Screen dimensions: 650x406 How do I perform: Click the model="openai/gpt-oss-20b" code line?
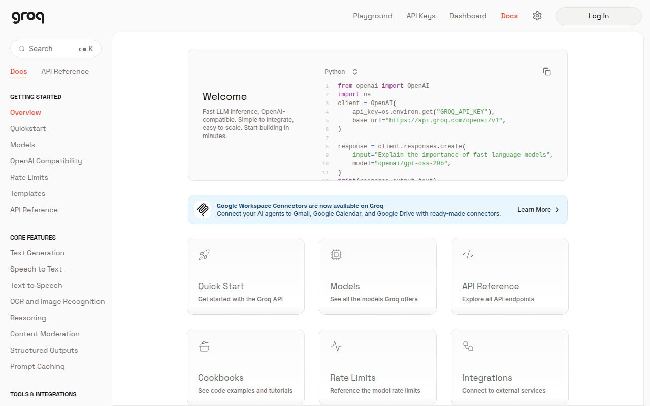point(402,163)
